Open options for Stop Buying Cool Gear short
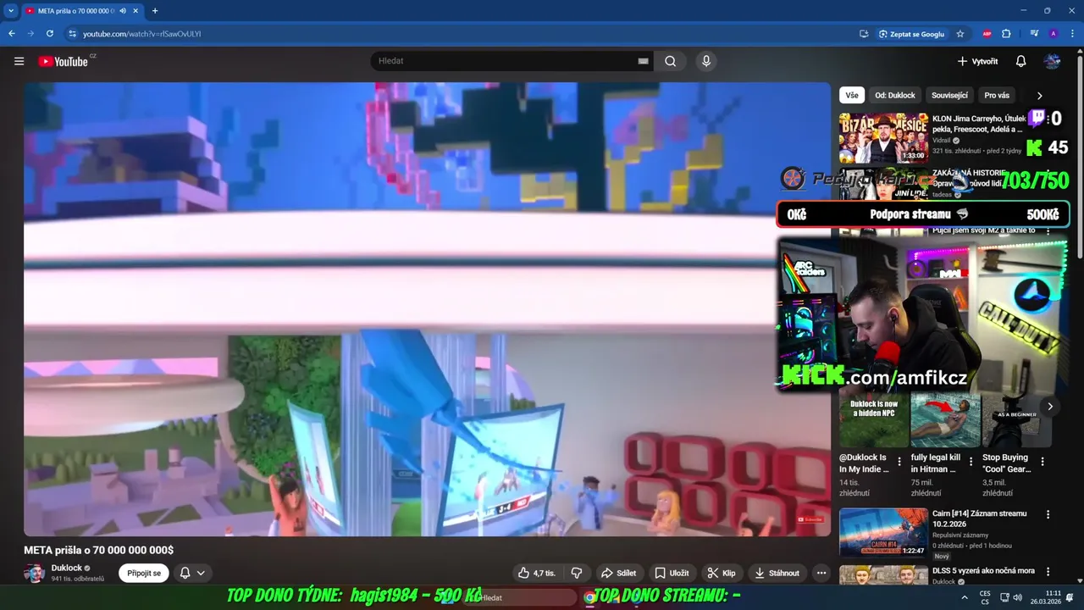Screen dimensions: 1084x610 (1043, 462)
